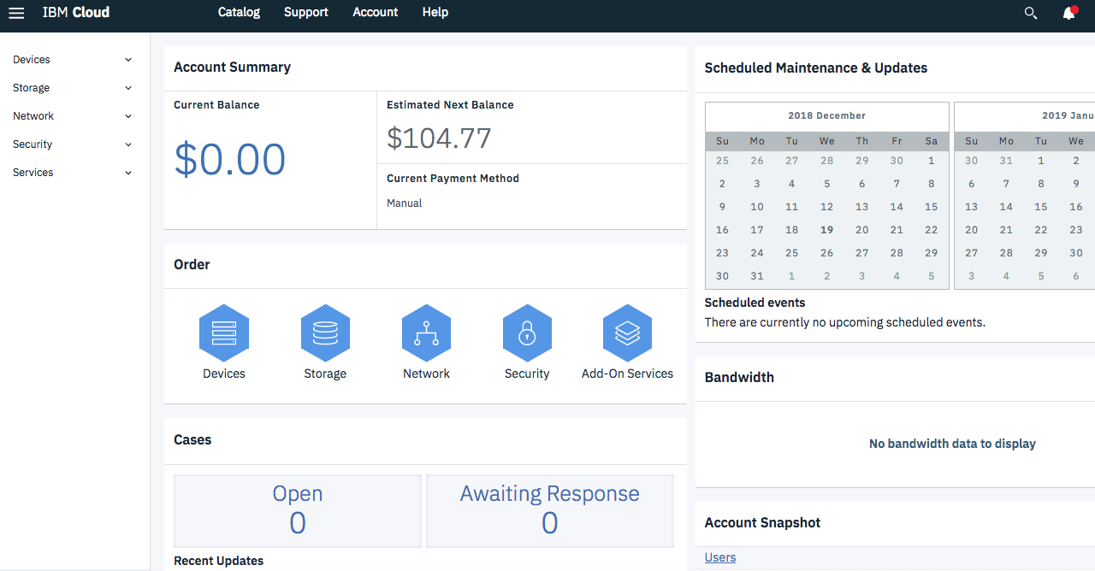Click the Users link under Account Snapshot
The height and width of the screenshot is (571, 1095).
click(x=719, y=557)
